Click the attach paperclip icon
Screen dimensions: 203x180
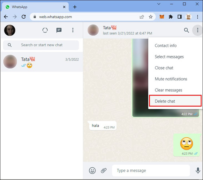click(x=104, y=171)
